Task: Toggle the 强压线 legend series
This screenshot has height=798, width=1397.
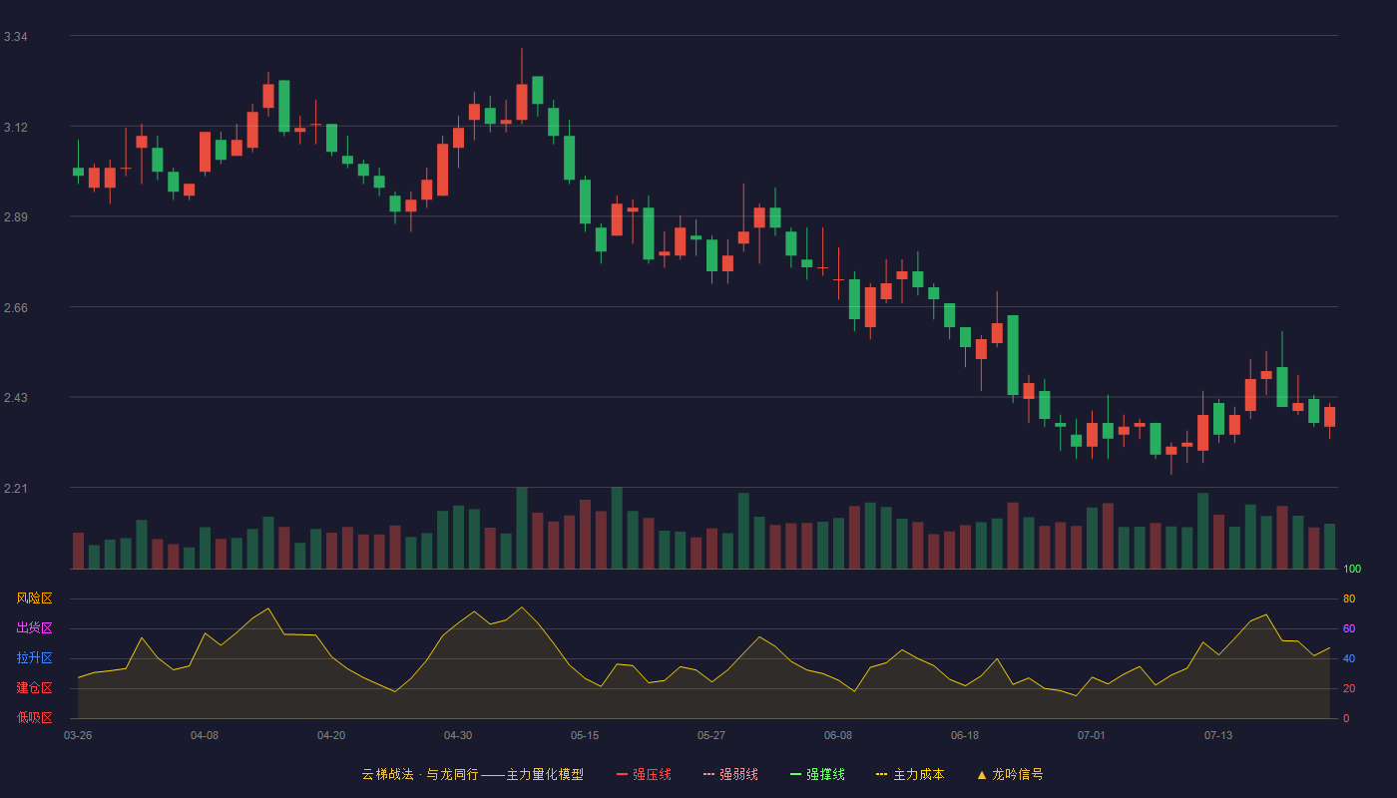Action: [644, 774]
